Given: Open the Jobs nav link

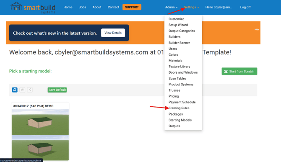Looking at the screenshot, I should coord(83,7).
